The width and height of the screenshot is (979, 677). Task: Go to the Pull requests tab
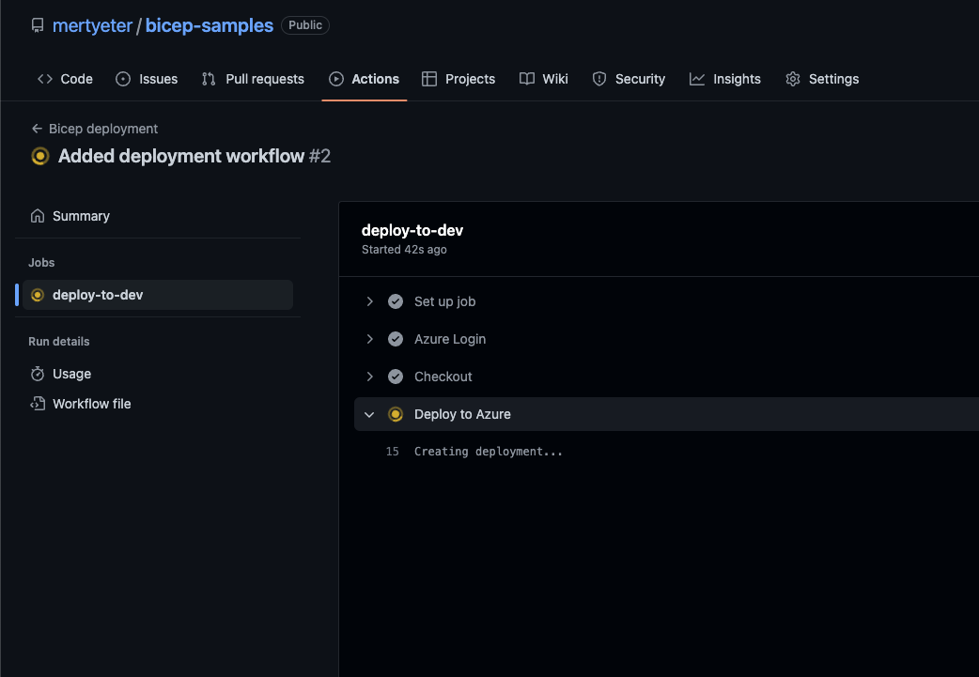(253, 79)
